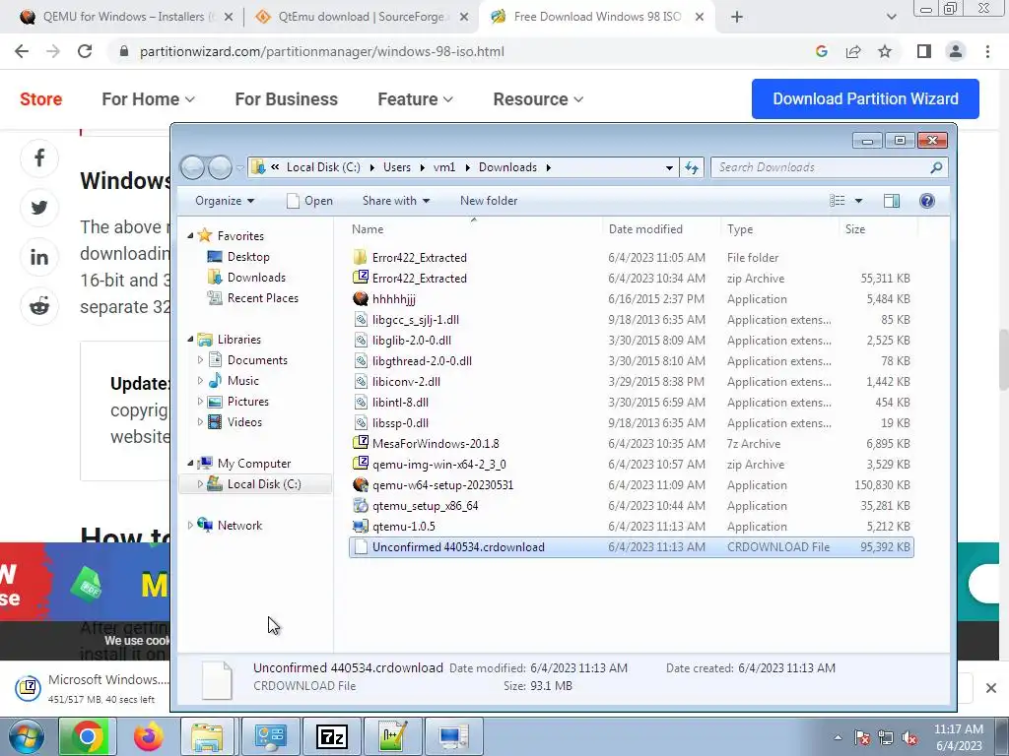The width and height of the screenshot is (1009, 756).
Task: Click Store link on website
Action: (x=41, y=99)
